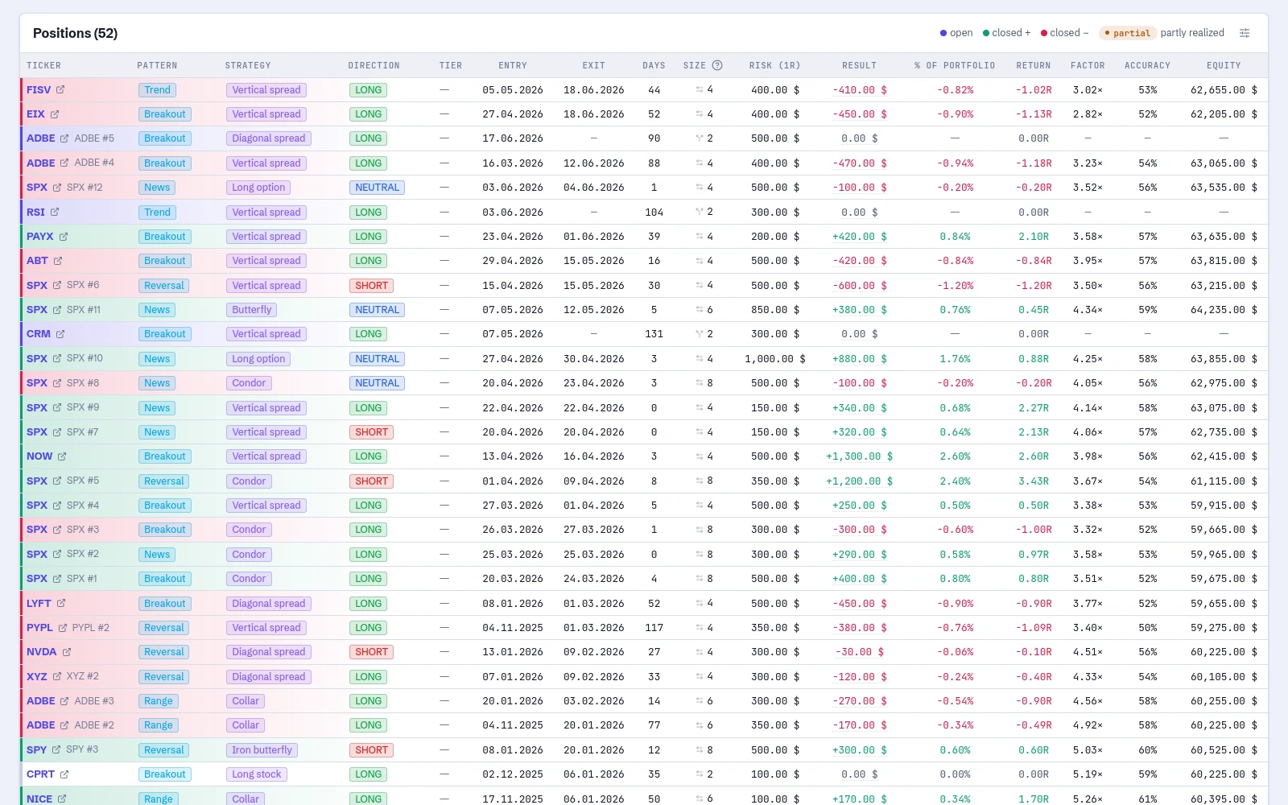Open external link icon next to LYFT
Viewport: 1288px width, 805px height.
tap(61, 603)
